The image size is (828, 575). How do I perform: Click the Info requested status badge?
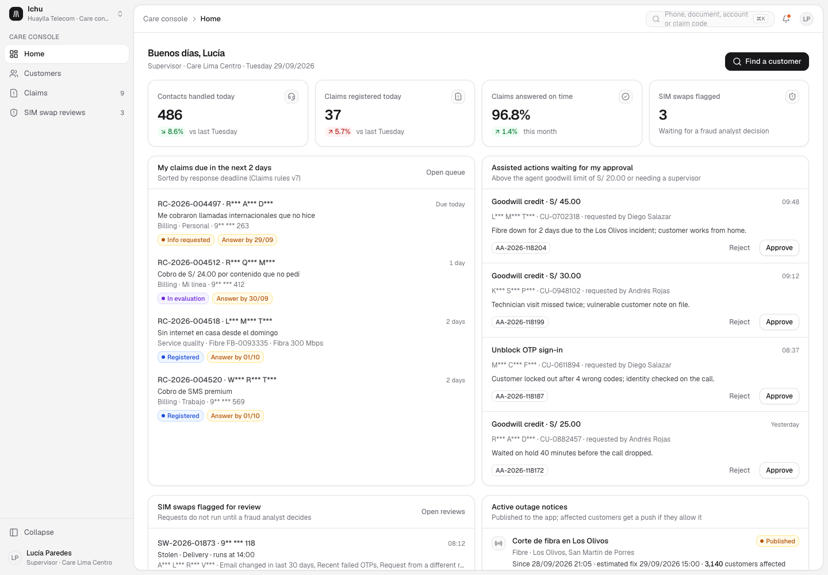tap(186, 240)
